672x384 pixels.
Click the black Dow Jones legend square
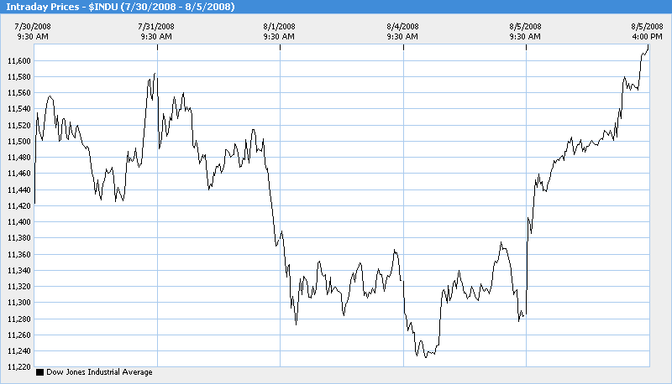40,372
